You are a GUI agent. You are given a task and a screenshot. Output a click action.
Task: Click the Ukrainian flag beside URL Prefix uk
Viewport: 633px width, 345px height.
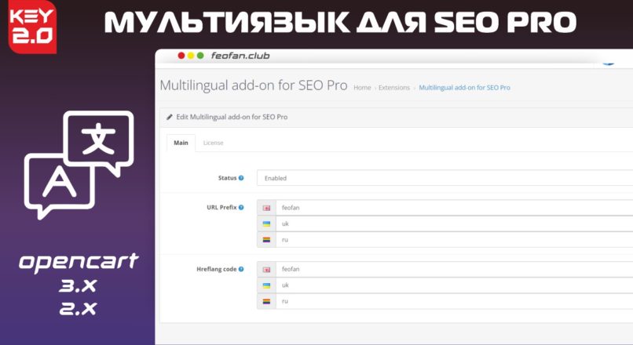click(266, 223)
